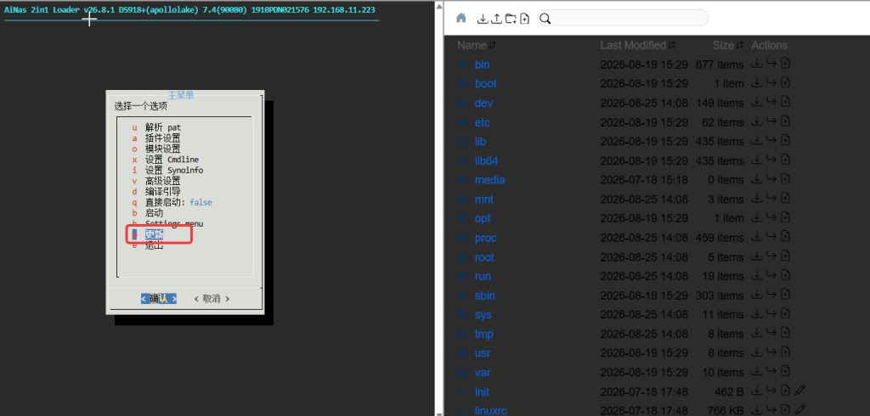Open the bin folder link

[x=483, y=65]
